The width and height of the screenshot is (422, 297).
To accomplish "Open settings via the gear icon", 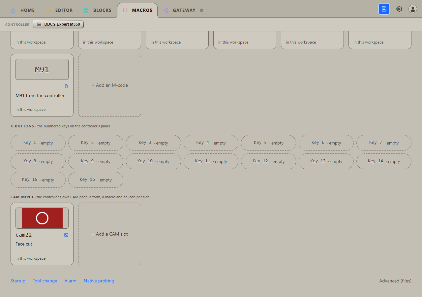I will click(x=399, y=9).
